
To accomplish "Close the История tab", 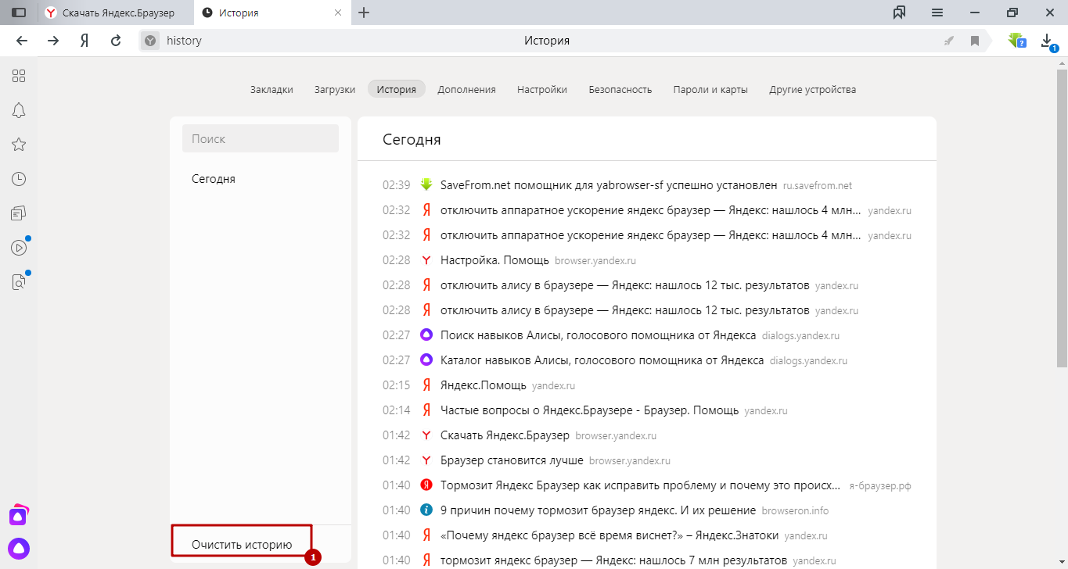I will [338, 13].
